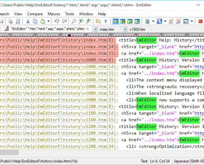Click the Find Next magnifier icon
204x165 pixels.
[x=81, y=21]
